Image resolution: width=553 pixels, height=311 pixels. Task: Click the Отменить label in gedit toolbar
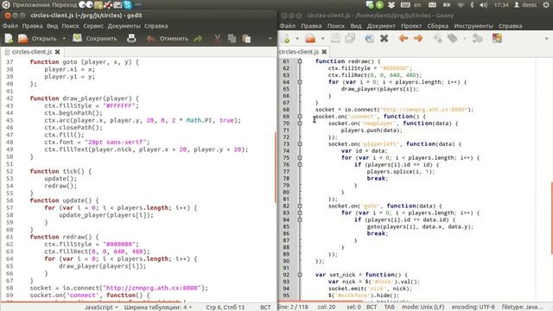(174, 38)
